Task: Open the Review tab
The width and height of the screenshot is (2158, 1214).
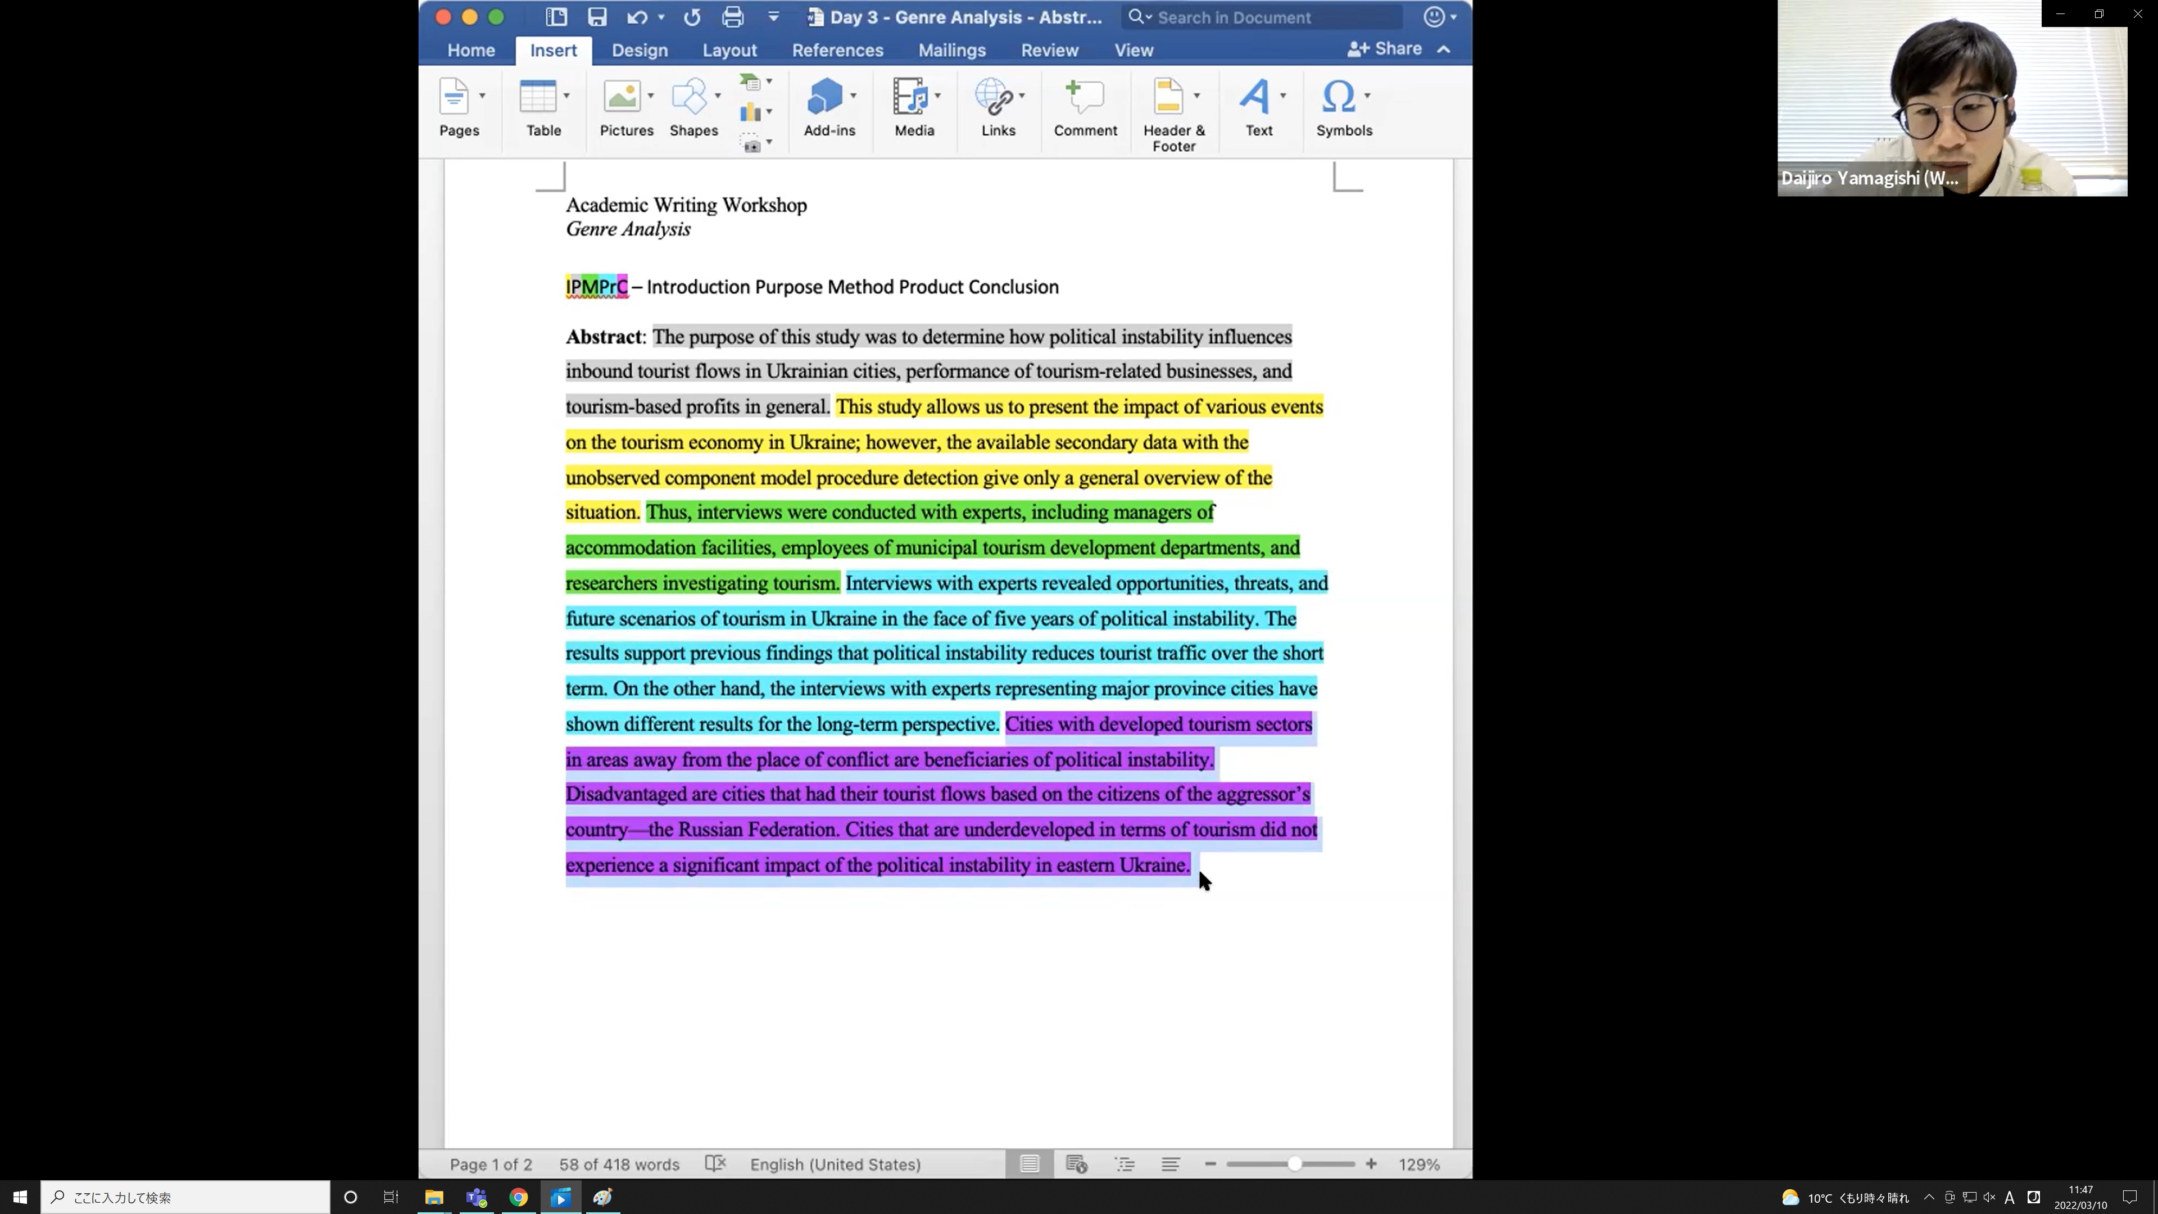Action: tap(1049, 50)
